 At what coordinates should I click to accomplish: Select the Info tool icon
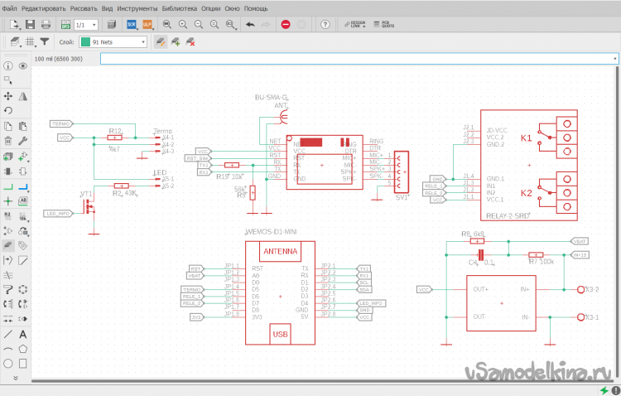click(7, 65)
